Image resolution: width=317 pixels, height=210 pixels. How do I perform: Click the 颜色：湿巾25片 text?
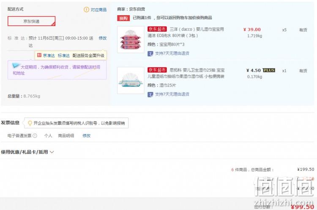162,85
